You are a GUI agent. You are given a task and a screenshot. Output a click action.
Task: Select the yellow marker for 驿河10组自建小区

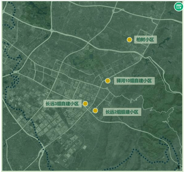[x=108, y=81]
